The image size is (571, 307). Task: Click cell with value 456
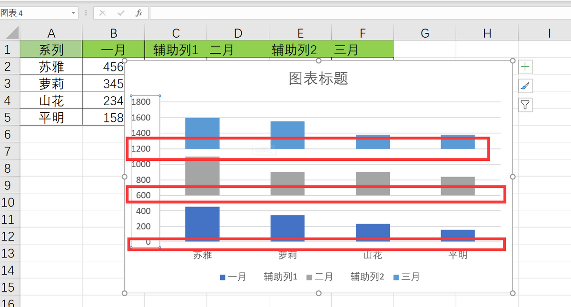tap(103, 66)
